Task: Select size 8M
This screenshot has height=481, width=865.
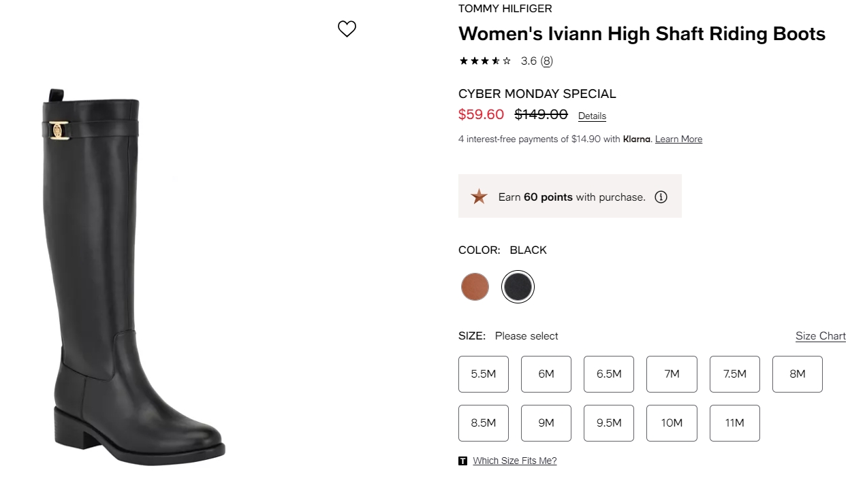Action: coord(798,374)
